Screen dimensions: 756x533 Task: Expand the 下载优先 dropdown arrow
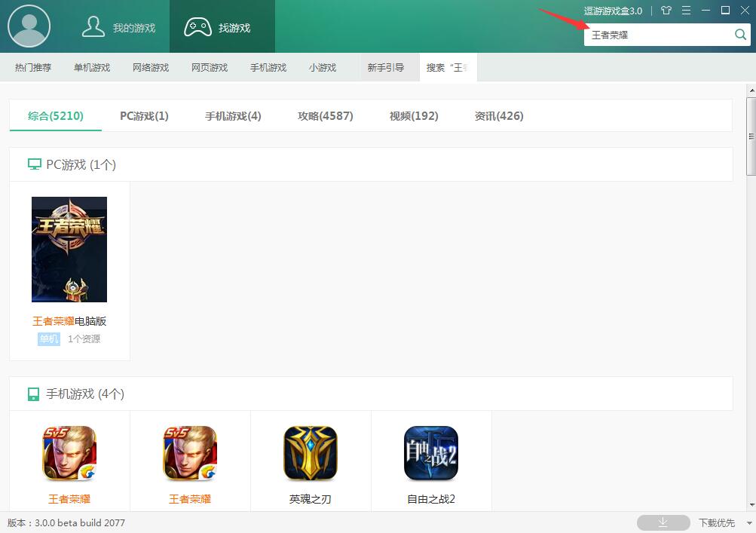click(x=748, y=523)
